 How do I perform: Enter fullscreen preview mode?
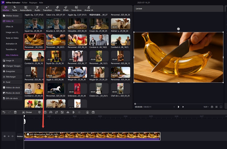pyautogui.click(x=221, y=107)
